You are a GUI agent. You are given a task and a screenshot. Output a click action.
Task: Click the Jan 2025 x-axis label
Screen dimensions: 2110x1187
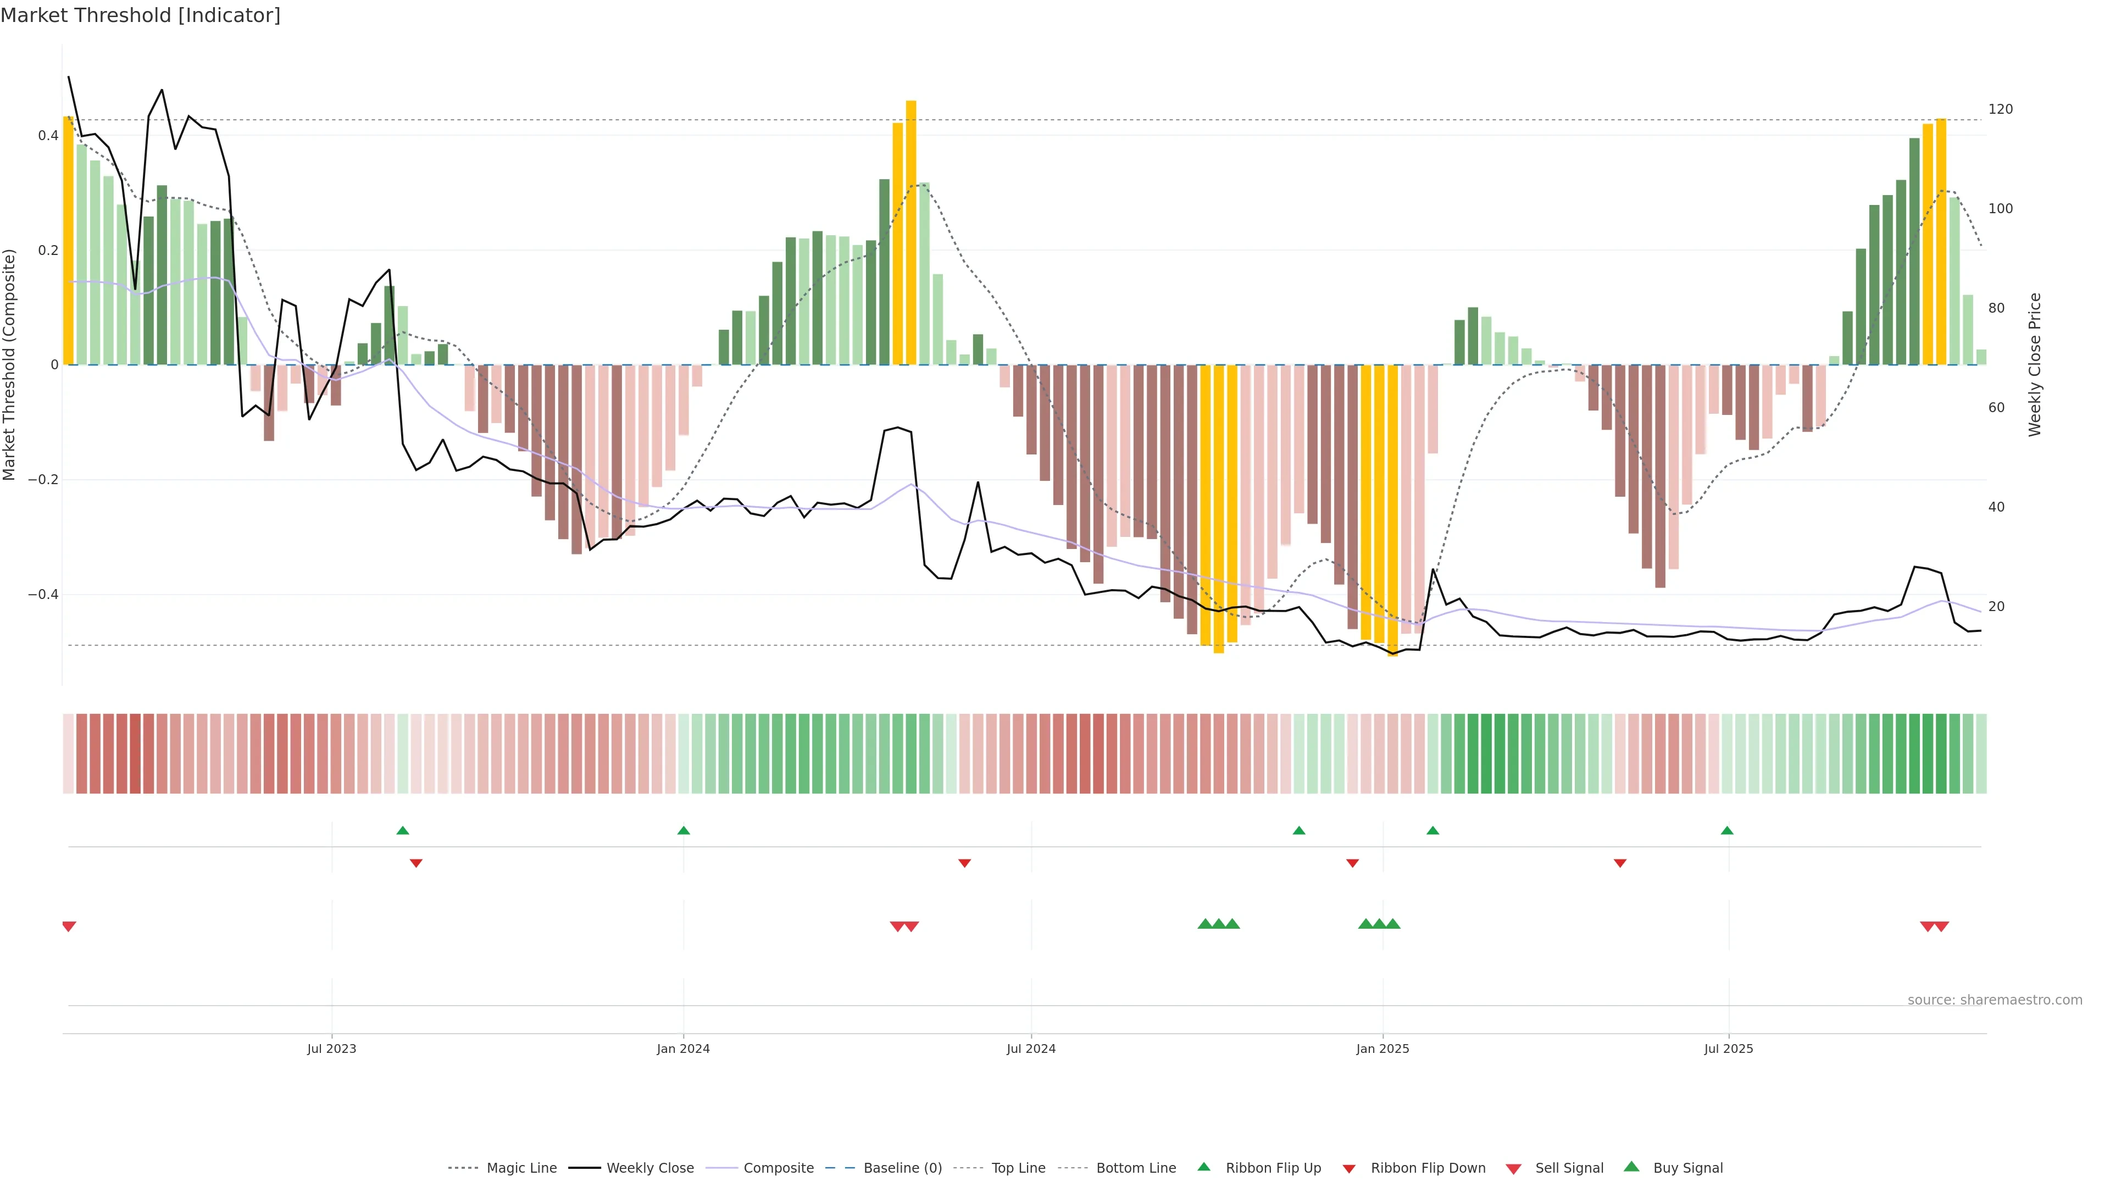point(1382,1049)
